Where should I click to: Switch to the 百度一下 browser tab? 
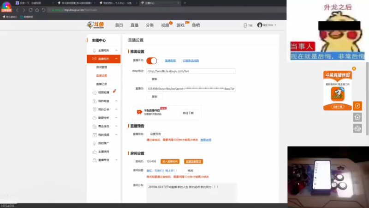(x=34, y=3)
